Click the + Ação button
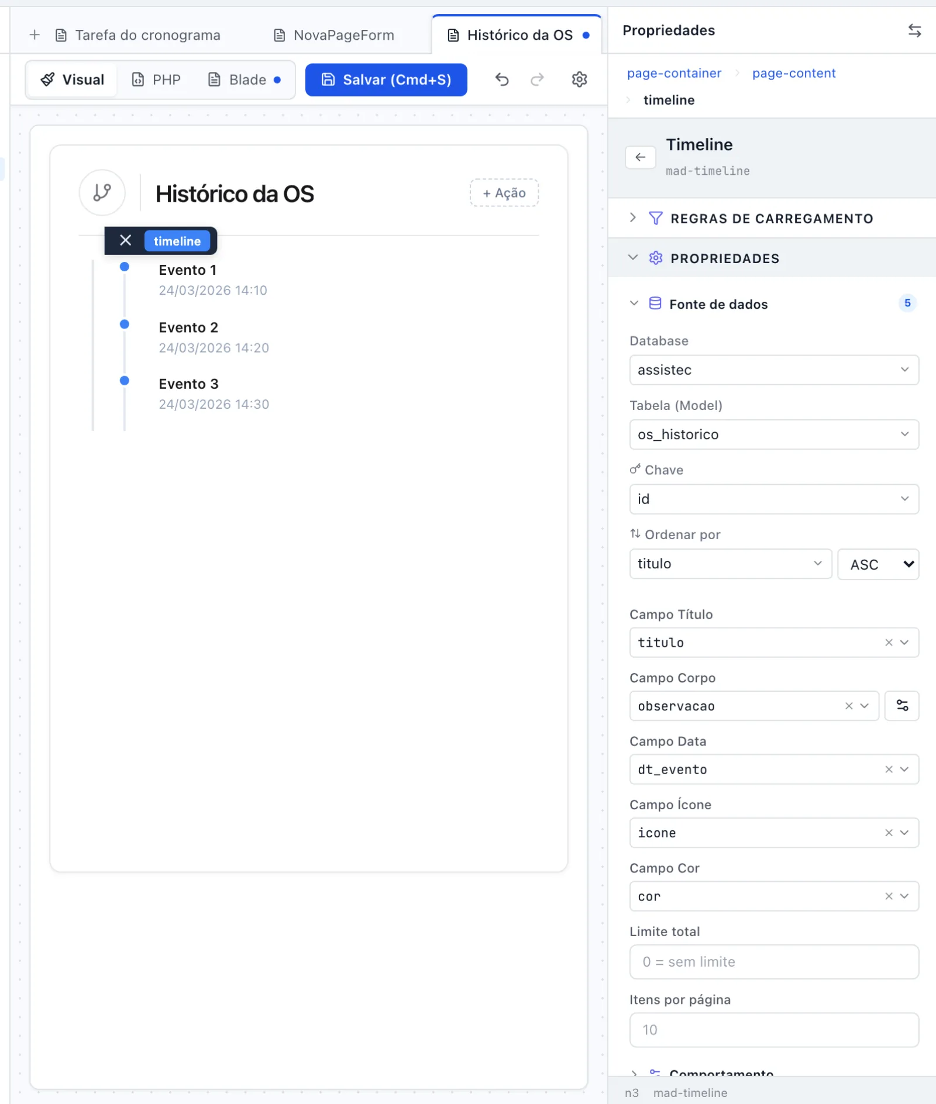This screenshot has height=1104, width=936. (x=504, y=193)
